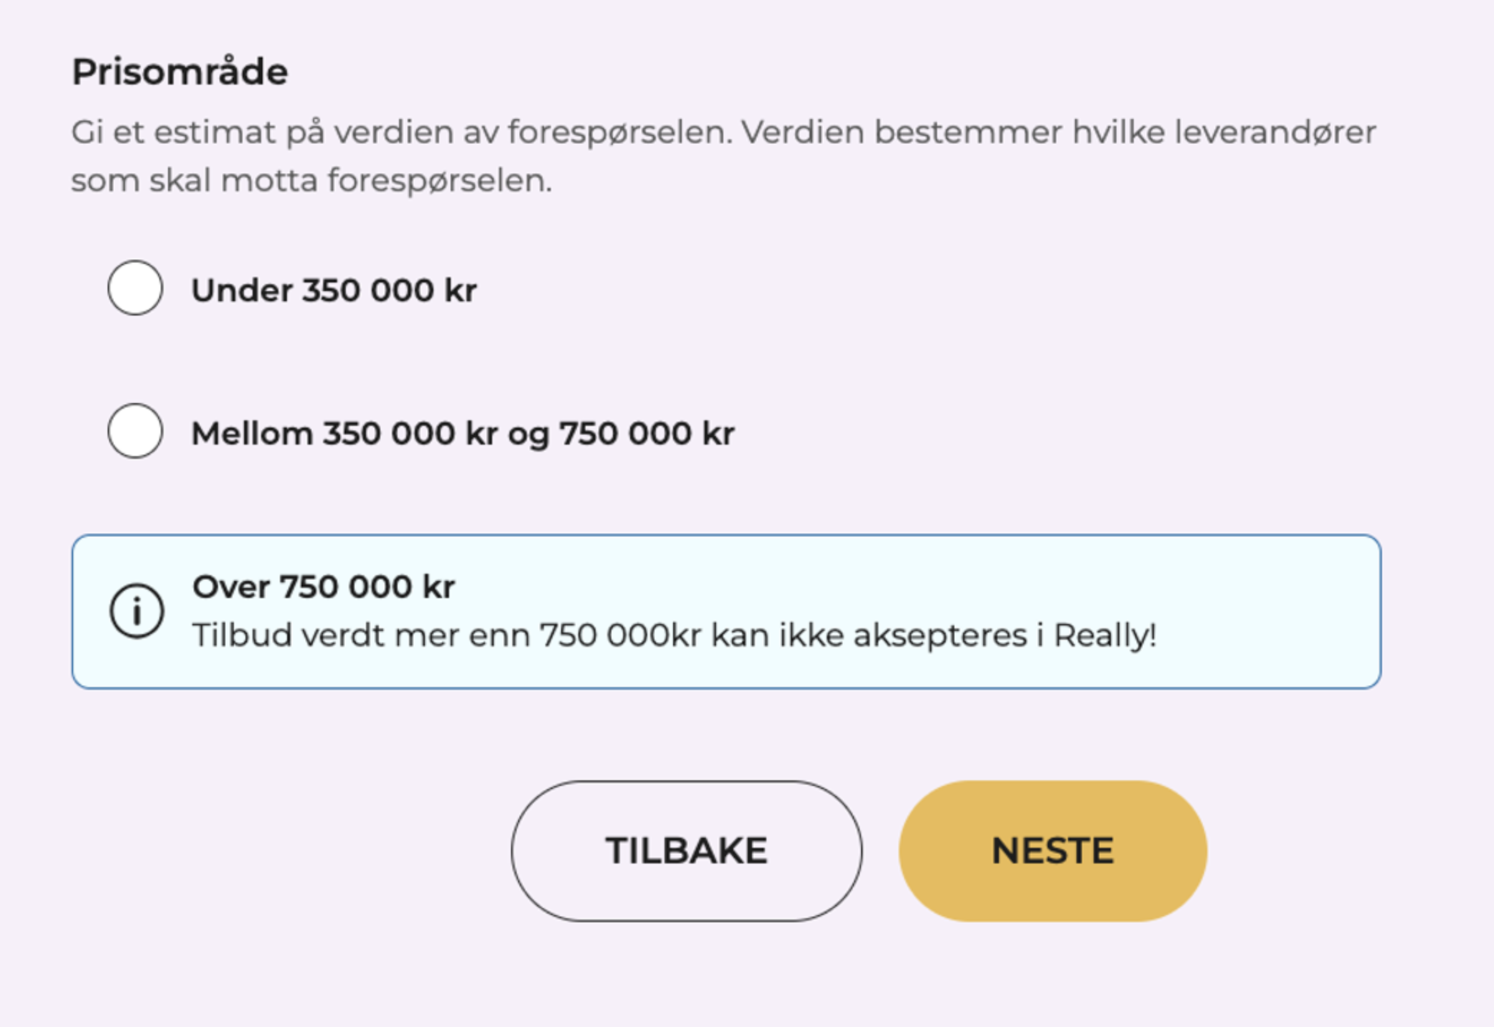Click the "Mellom 350 000 kr og 750 000 kr" label
Viewport: 1494px width, 1027px height.
coord(463,434)
